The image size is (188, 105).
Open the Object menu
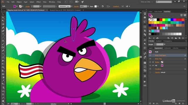19,2
